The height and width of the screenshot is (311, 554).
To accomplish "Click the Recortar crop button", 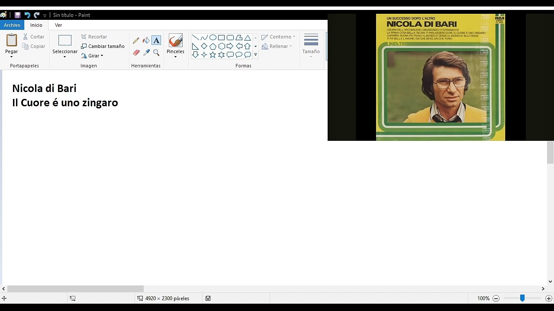I will tap(94, 37).
